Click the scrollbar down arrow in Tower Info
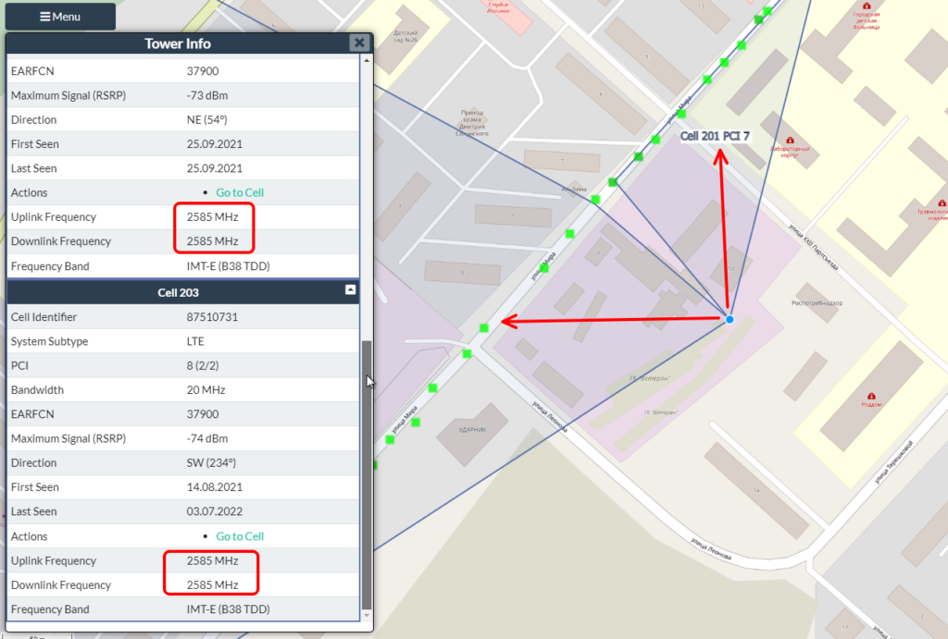948x639 pixels. (367, 616)
